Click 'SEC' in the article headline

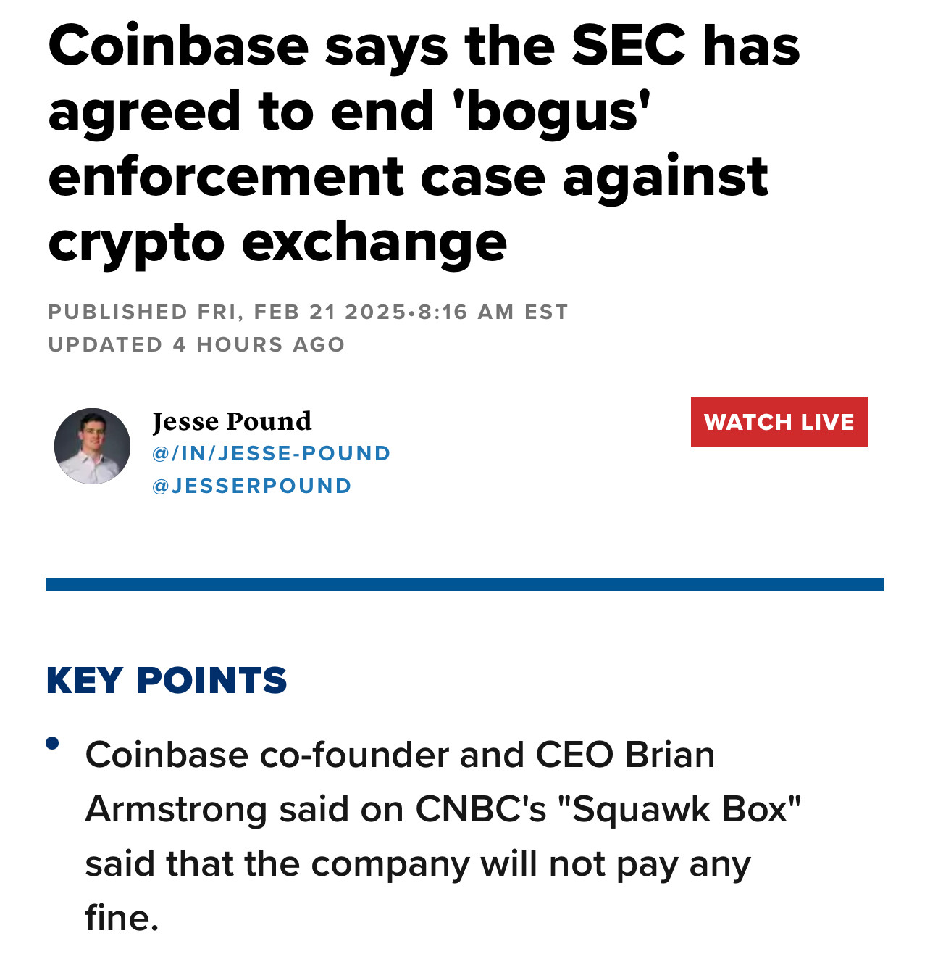pyautogui.click(x=628, y=46)
